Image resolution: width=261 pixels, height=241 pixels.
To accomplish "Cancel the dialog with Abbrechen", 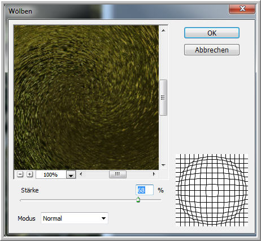I will click(212, 50).
